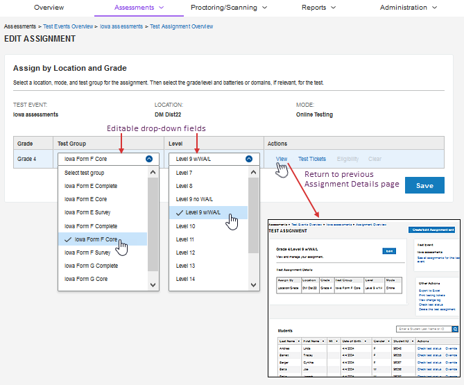Click the Eligibility action link

point(347,159)
